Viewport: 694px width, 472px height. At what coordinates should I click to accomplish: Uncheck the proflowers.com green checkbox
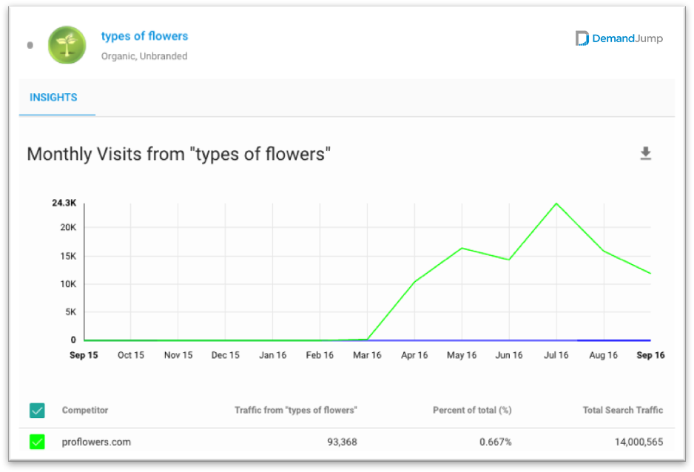point(37,442)
